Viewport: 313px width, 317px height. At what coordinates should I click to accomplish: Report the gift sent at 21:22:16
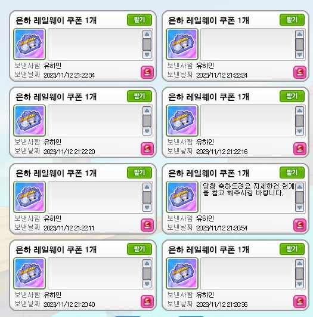point(300,149)
